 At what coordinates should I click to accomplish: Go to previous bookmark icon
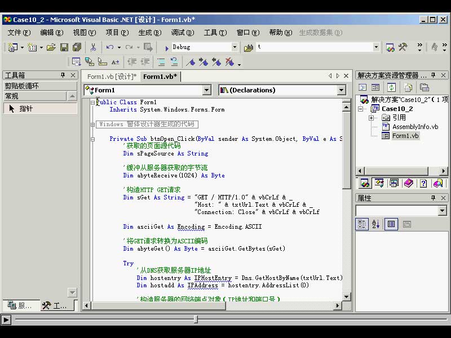216,62
